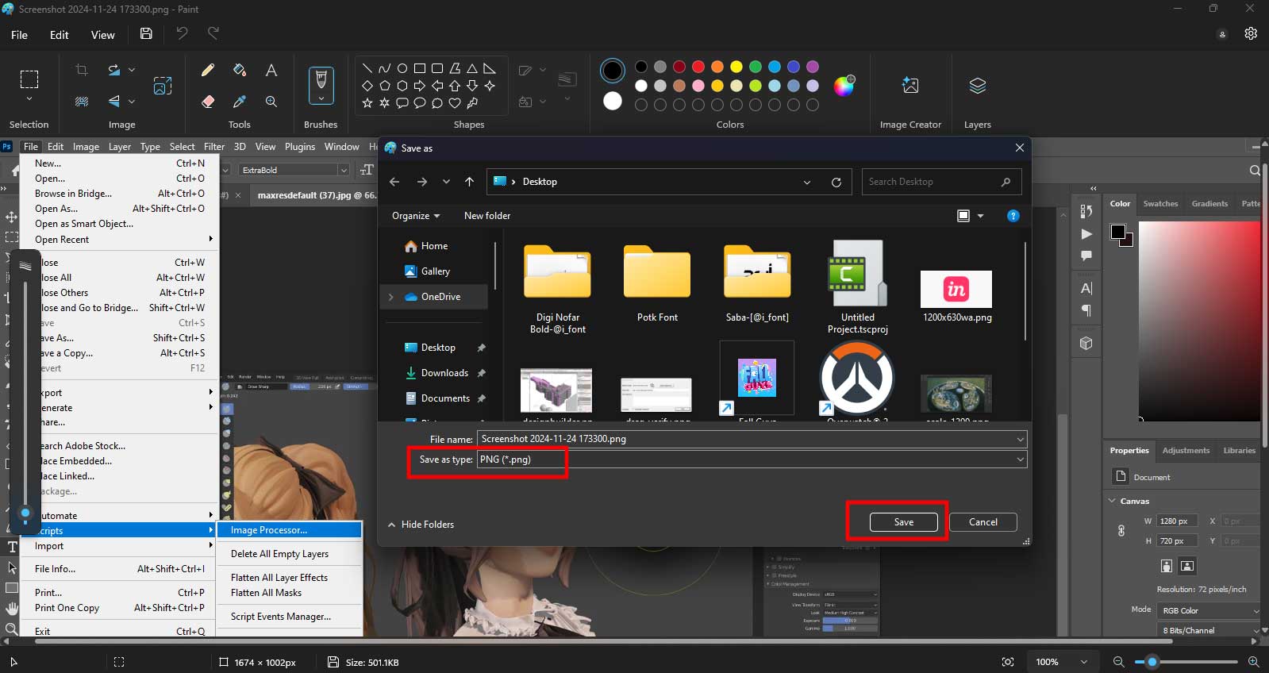The image size is (1269, 673).
Task: Select the Pencil tool in Paint
Action: pyautogui.click(x=208, y=71)
